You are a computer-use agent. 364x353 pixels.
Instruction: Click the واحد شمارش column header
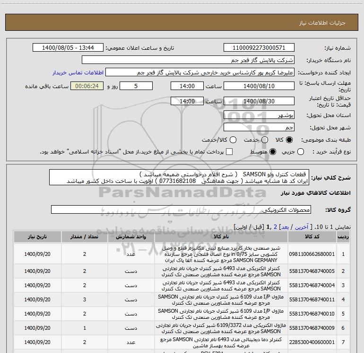(131, 236)
